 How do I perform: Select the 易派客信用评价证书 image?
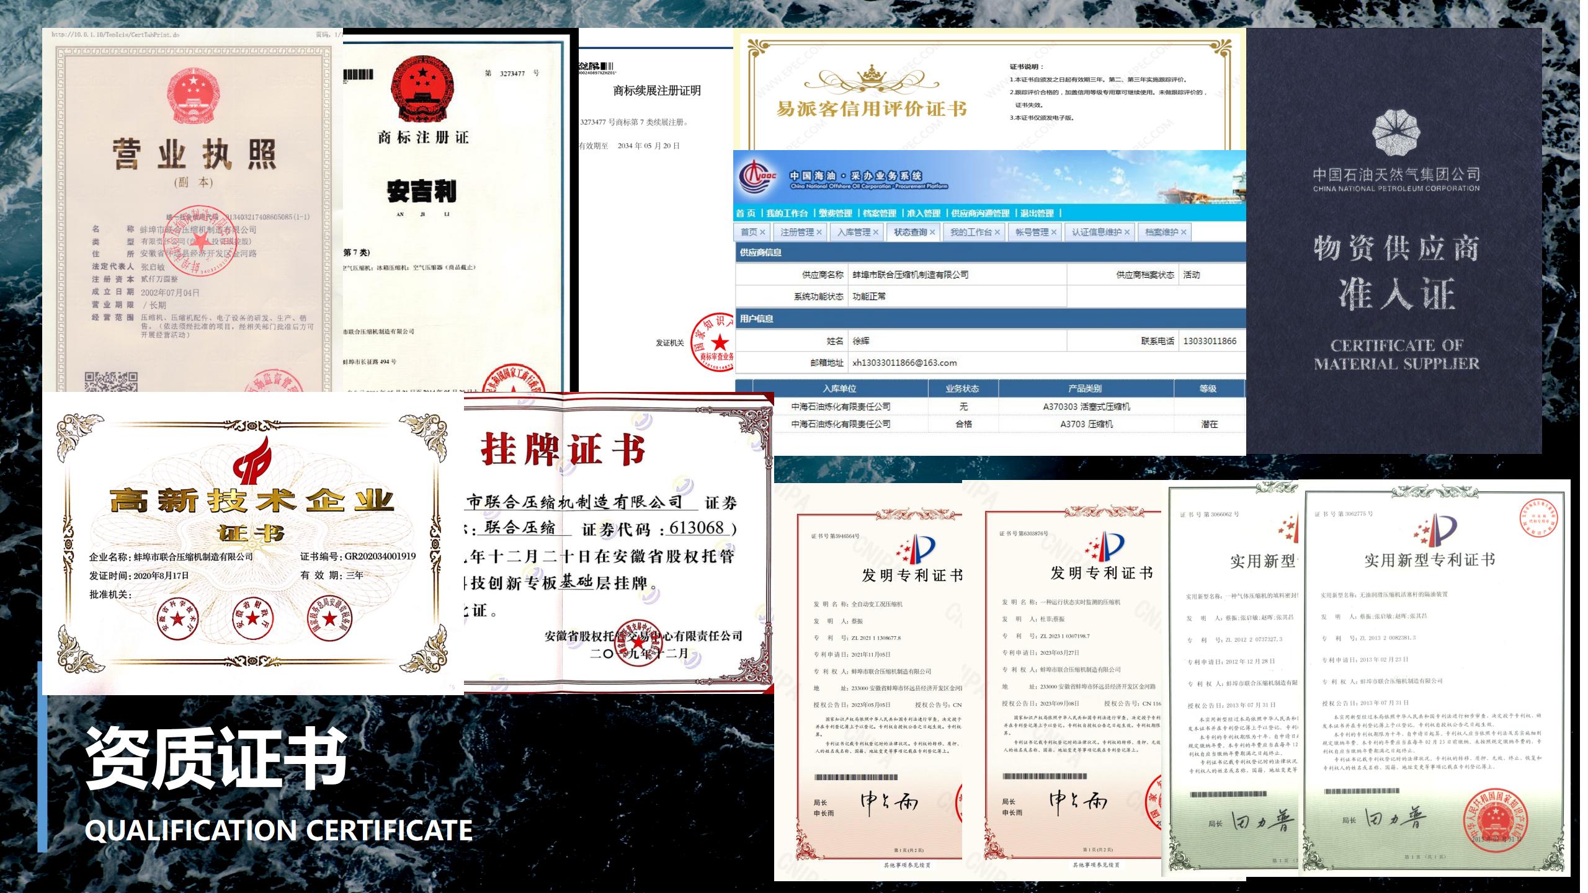click(989, 89)
